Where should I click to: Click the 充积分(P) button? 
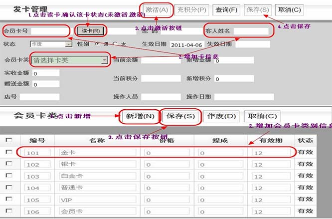(x=191, y=9)
